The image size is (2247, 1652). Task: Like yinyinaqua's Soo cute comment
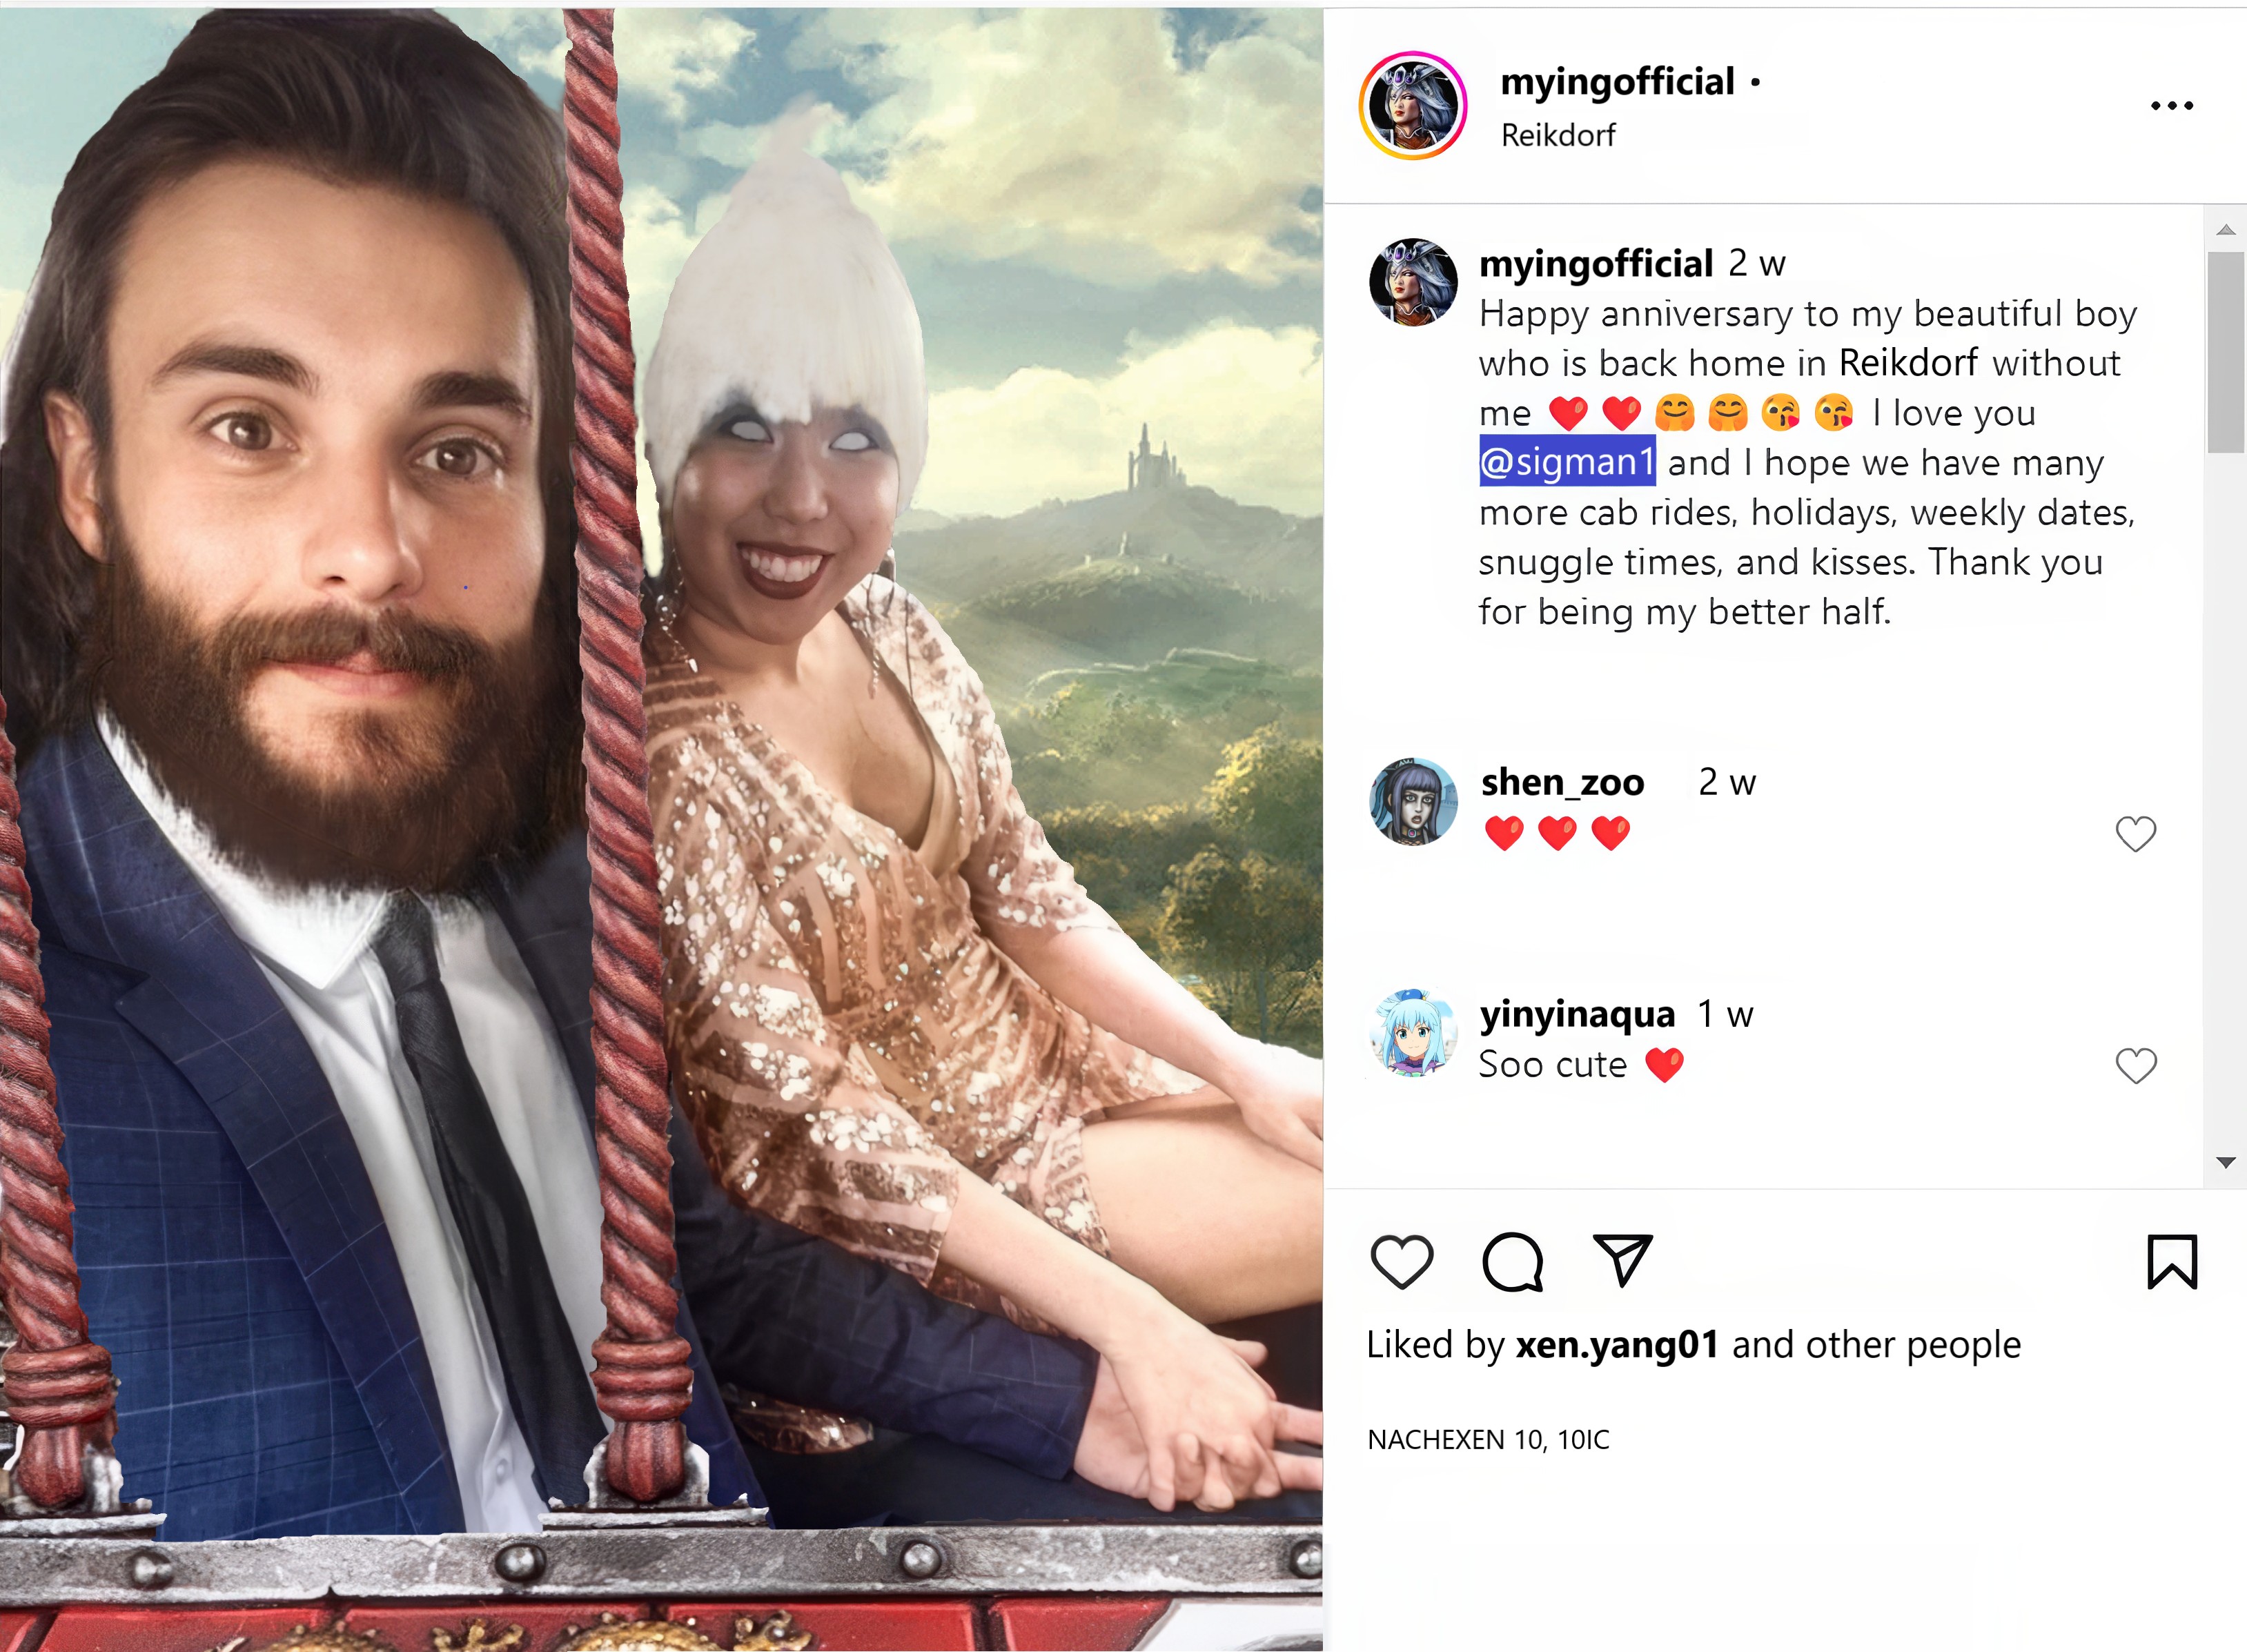pos(2135,1066)
